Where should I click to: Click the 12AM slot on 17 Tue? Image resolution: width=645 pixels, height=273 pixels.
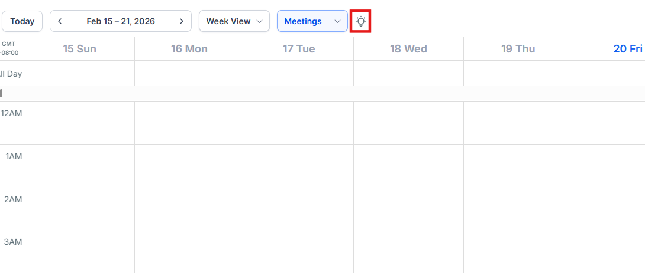click(299, 123)
